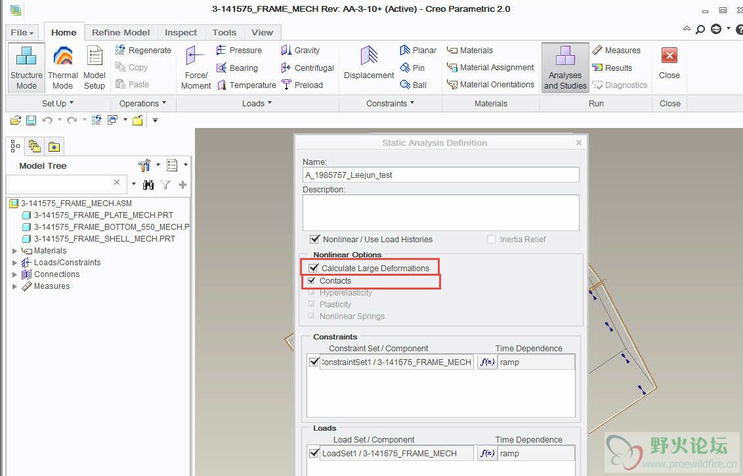The height and width of the screenshot is (476, 743).
Task: Open Measures from the Run group
Action: click(x=616, y=51)
